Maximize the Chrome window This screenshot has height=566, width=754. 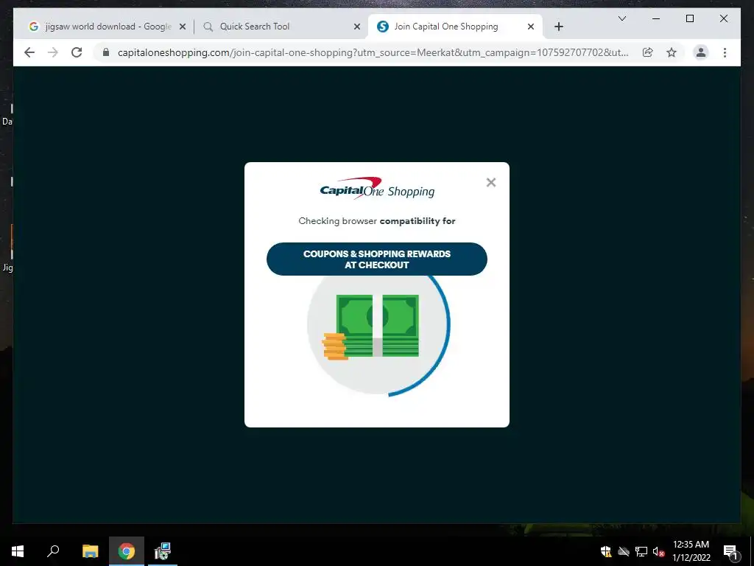(x=689, y=18)
